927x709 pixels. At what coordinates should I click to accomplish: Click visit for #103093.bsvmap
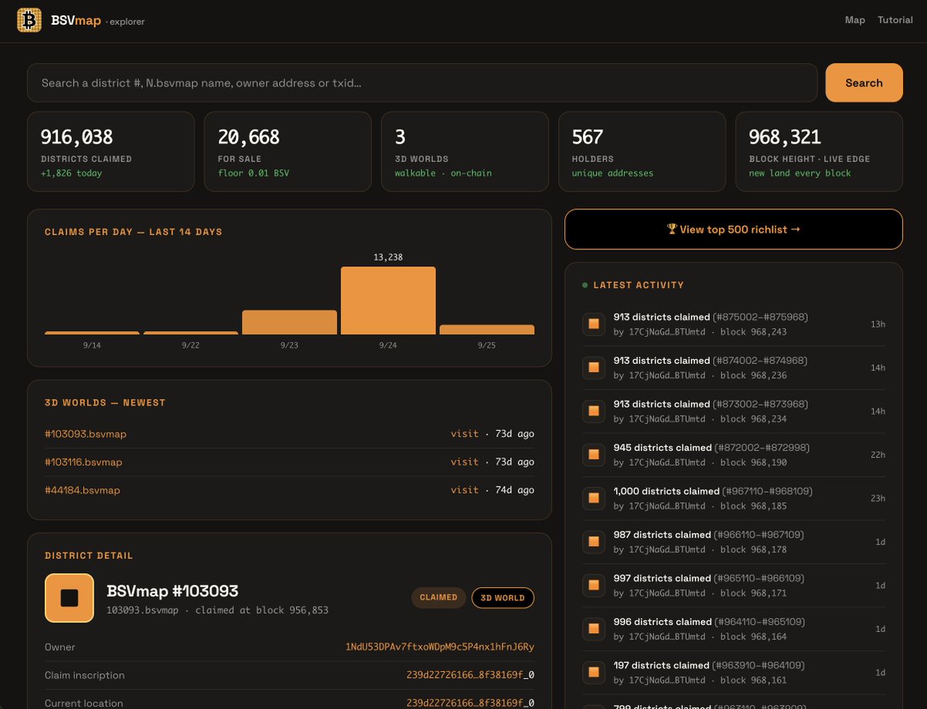[x=464, y=434]
